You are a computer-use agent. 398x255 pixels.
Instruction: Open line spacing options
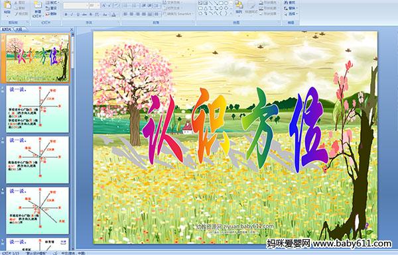pos(157,5)
